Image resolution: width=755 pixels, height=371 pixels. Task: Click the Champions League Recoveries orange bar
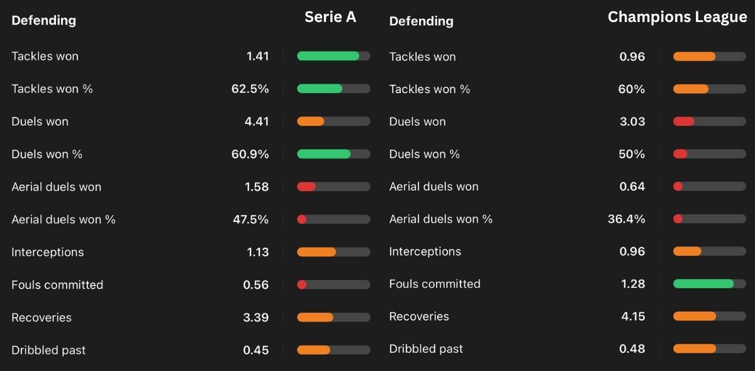coord(695,316)
